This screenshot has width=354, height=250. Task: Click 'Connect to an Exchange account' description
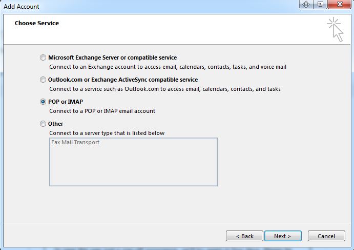pyautogui.click(x=168, y=67)
